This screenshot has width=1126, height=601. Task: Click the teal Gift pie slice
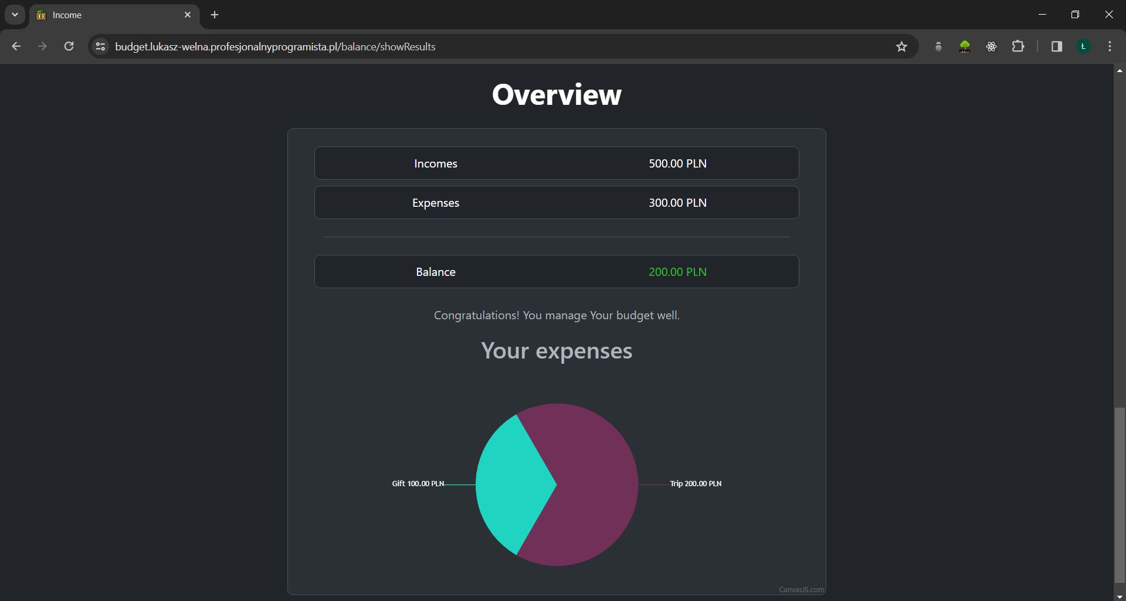click(510, 483)
